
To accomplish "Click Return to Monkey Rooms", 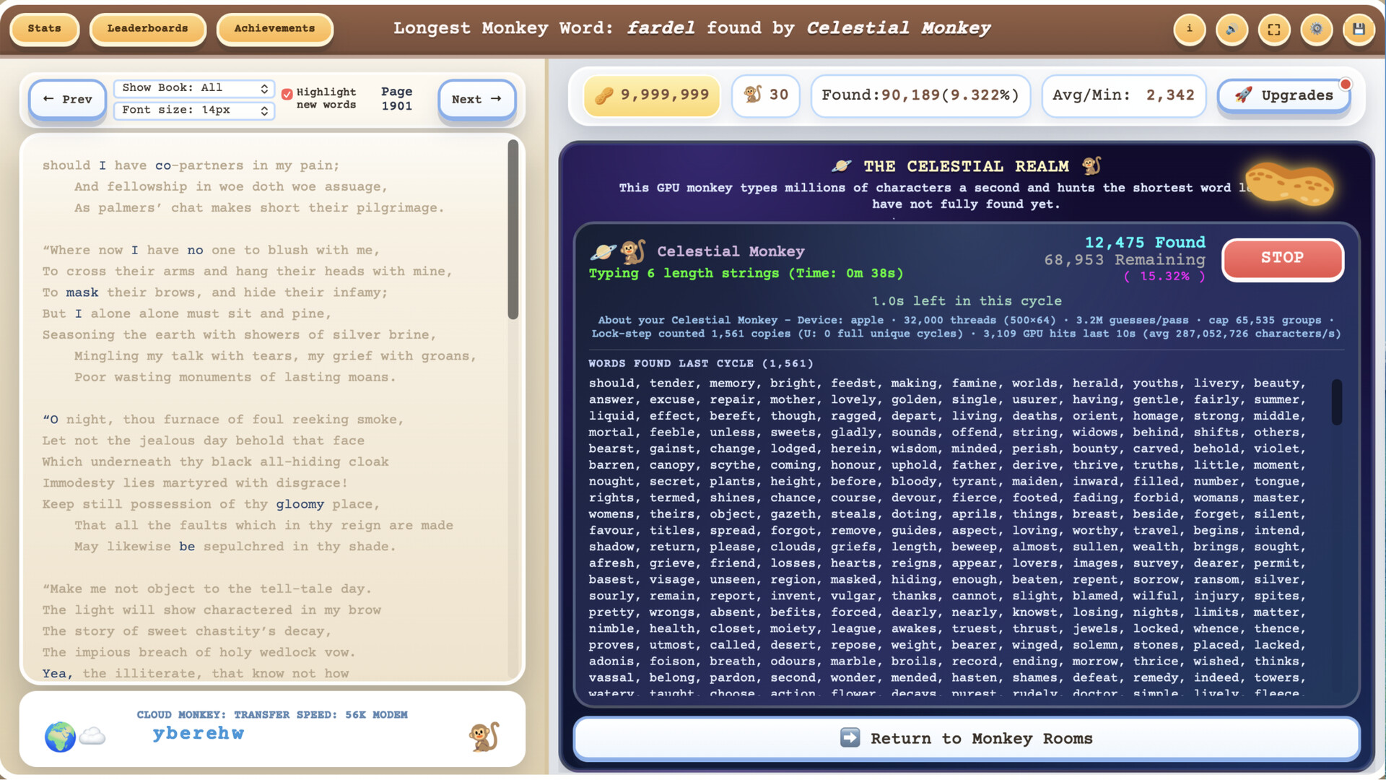I will (967, 738).
